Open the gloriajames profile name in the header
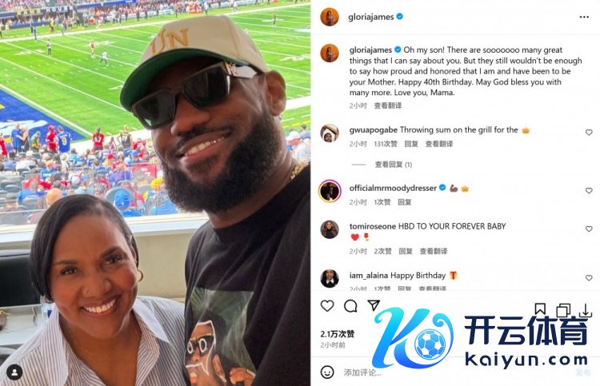The width and height of the screenshot is (600, 386). (370, 17)
